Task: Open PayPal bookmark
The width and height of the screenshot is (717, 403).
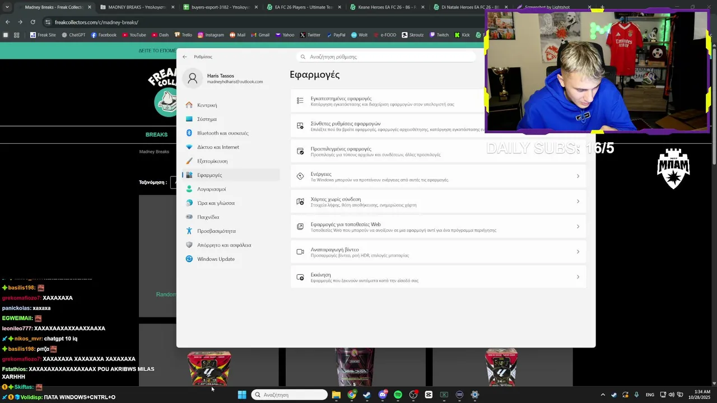Action: [336, 35]
